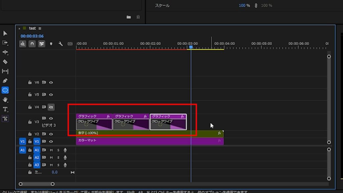Image resolution: width=343 pixels, height=193 pixels.
Task: Choose the Ripple Edit tool
Action: tap(5, 52)
